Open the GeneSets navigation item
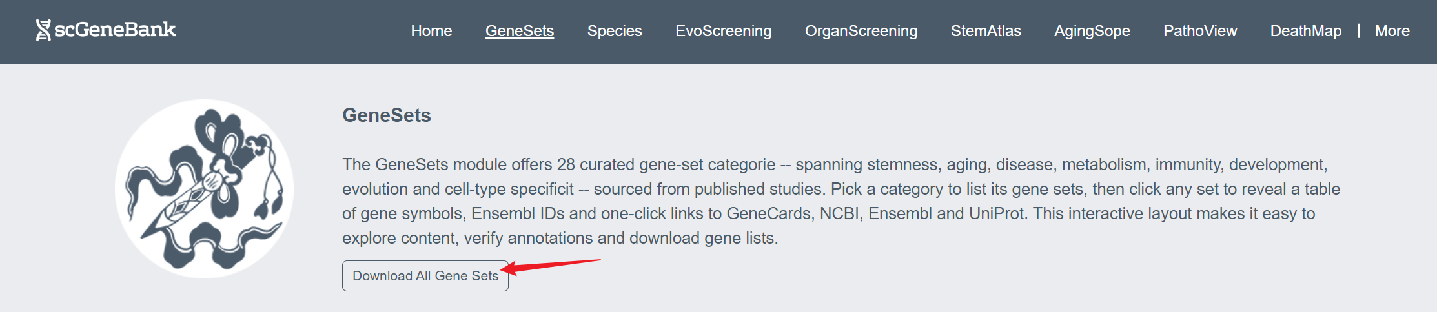This screenshot has width=1437, height=312. pyautogui.click(x=520, y=31)
